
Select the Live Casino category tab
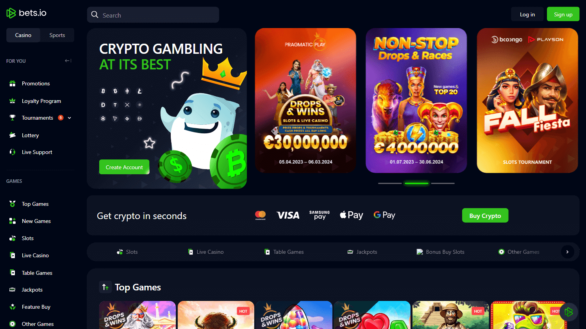206,252
